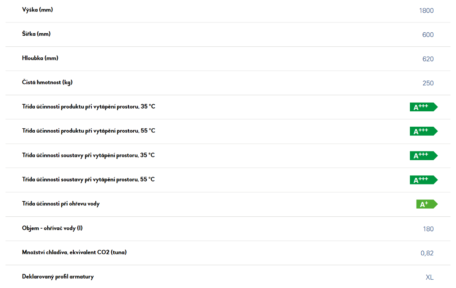Click the XL declared profile value
This screenshot has width=456, height=288.
430,277
